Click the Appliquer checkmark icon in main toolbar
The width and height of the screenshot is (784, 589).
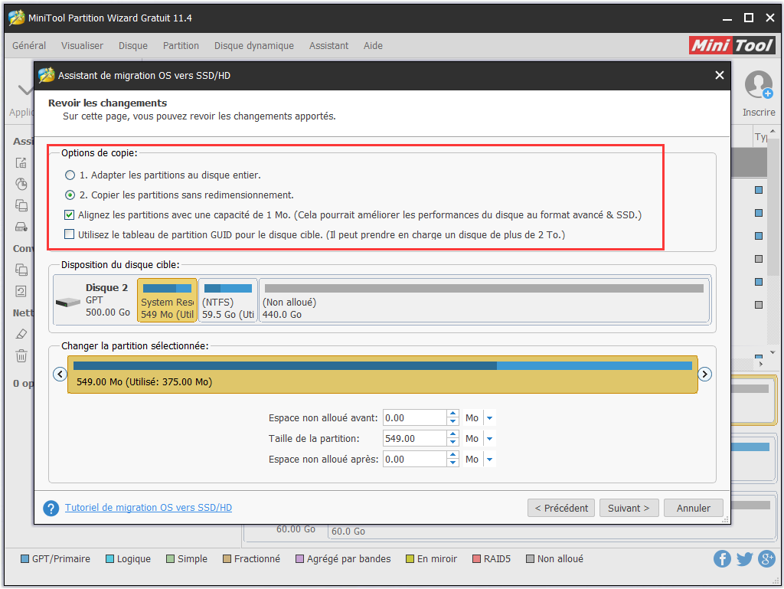[x=25, y=90]
